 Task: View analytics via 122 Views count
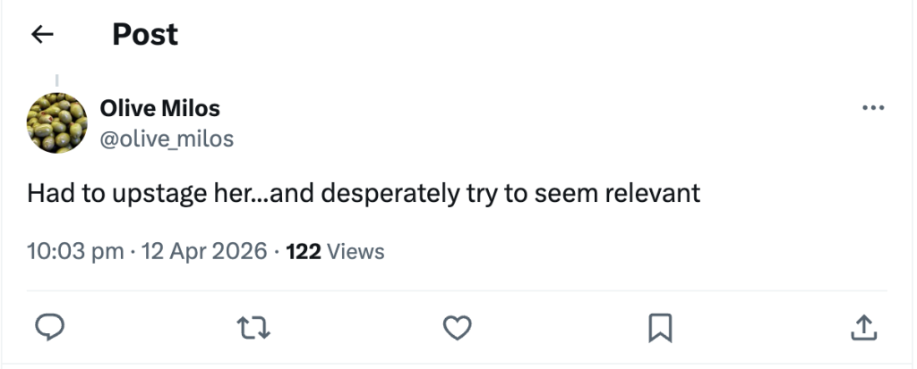point(335,251)
